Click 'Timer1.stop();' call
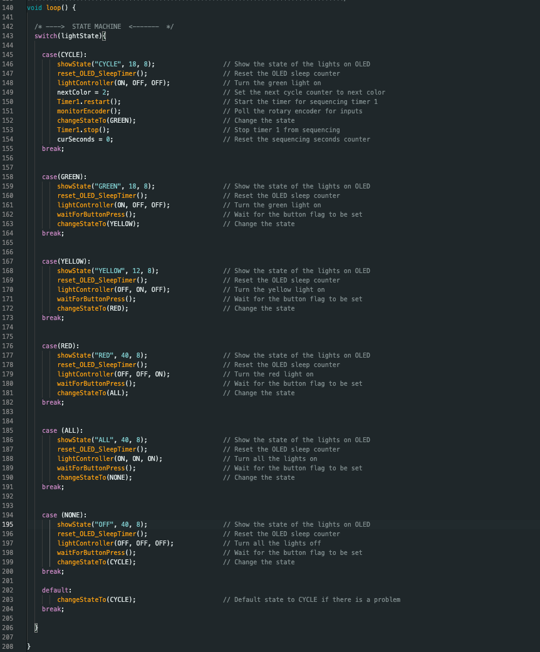The height and width of the screenshot is (652, 540). click(x=83, y=130)
